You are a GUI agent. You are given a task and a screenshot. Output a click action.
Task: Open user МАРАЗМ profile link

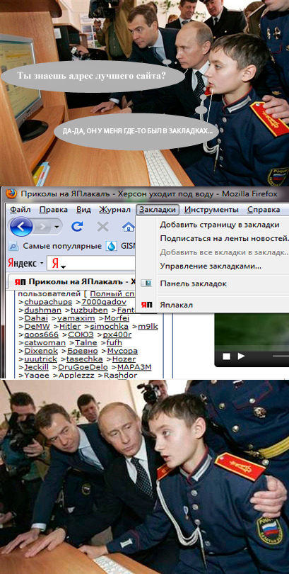click(134, 367)
